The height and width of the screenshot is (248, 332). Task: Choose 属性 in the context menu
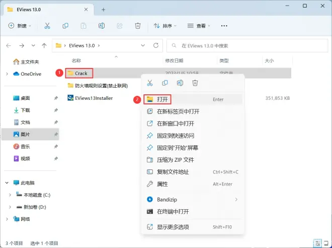[193, 184]
